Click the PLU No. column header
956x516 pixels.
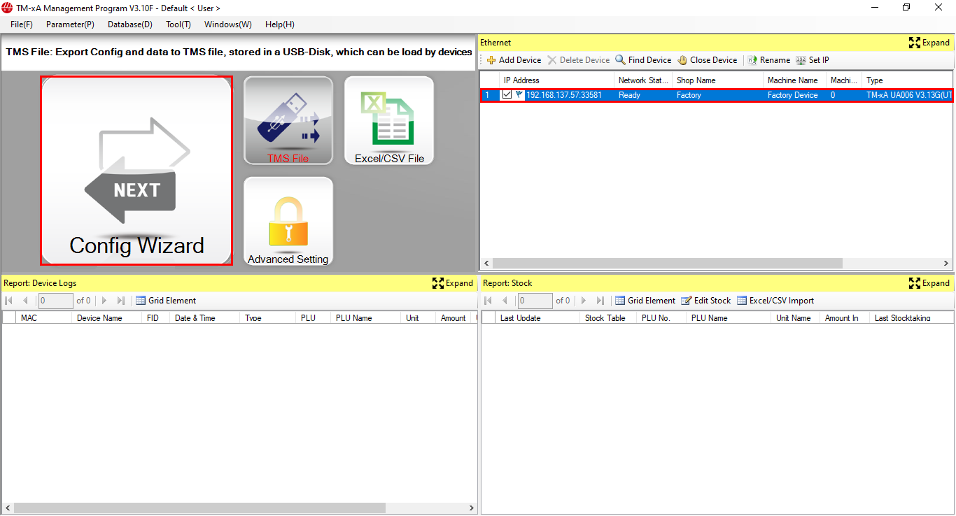662,318
